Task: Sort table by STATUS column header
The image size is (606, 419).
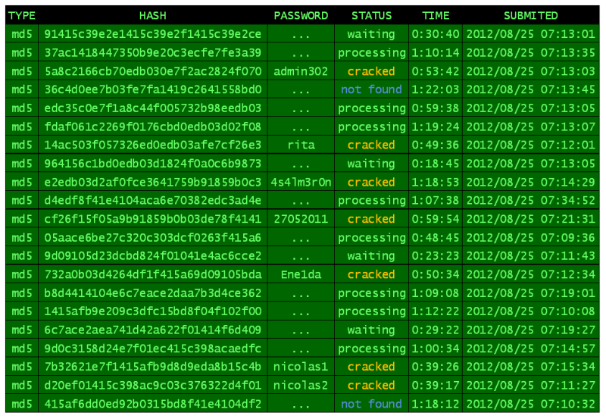Action: point(371,15)
